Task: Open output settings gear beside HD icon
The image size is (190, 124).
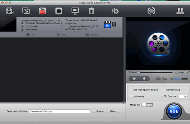Action: 114,25
